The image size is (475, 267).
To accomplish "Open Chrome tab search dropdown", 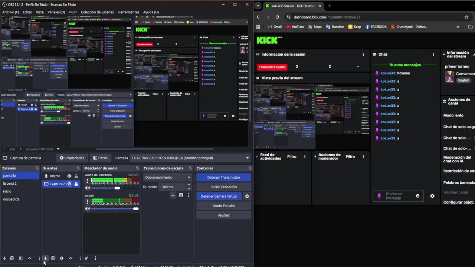I will (x=258, y=6).
